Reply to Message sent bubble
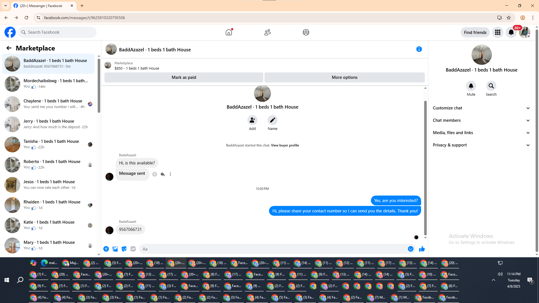This screenshot has width=539, height=303. pyautogui.click(x=163, y=174)
